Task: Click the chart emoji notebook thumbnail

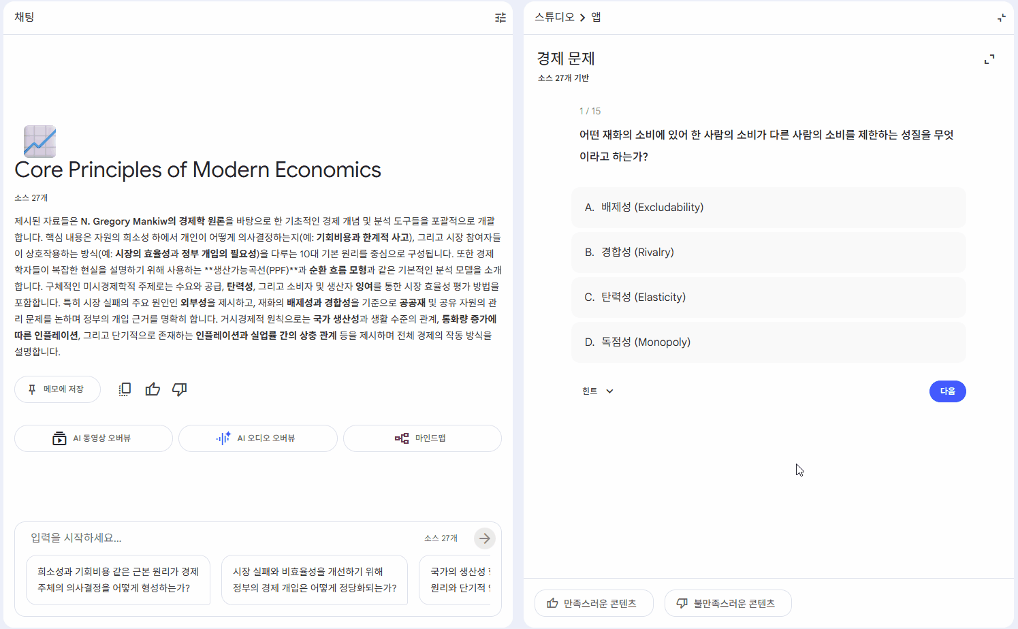Action: pyautogui.click(x=39, y=141)
